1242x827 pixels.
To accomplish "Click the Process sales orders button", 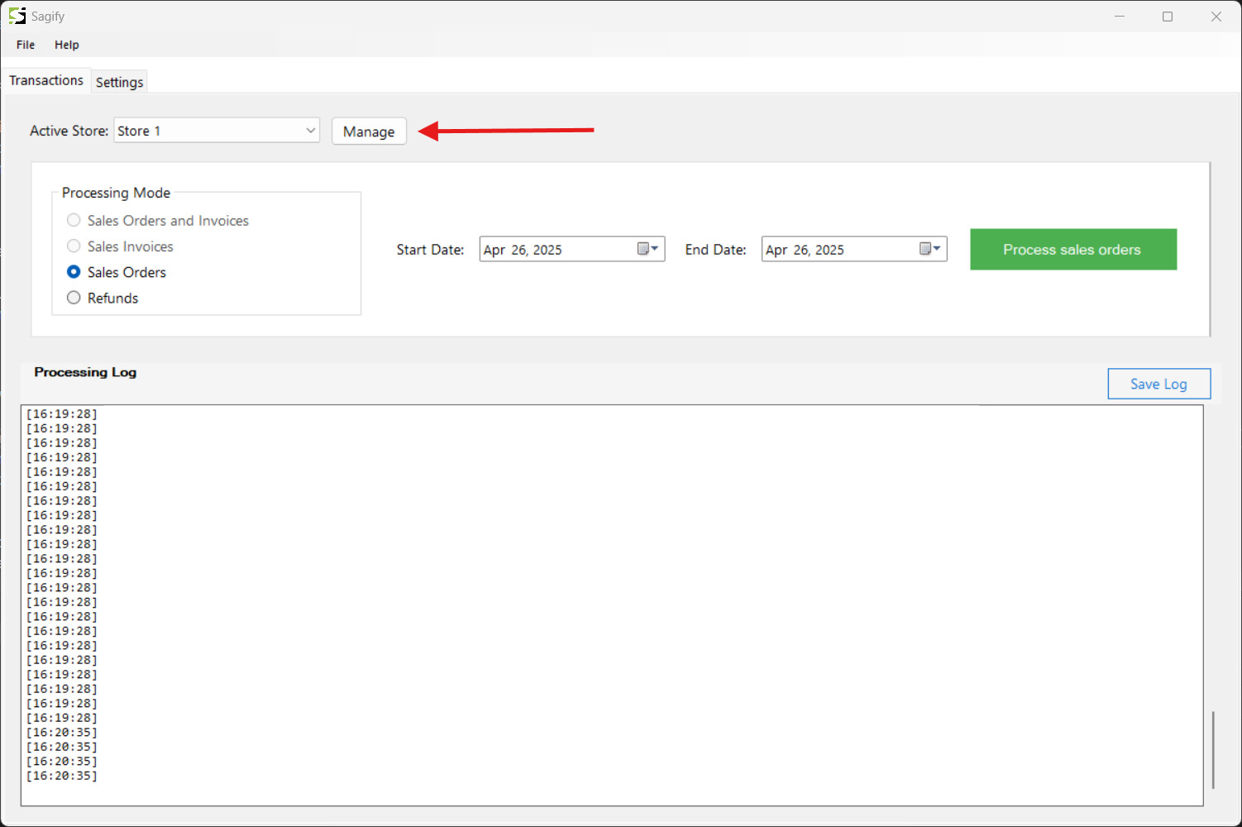I will point(1073,249).
